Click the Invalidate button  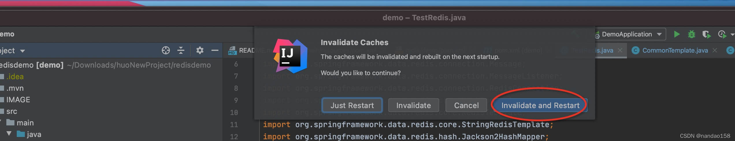tap(413, 105)
